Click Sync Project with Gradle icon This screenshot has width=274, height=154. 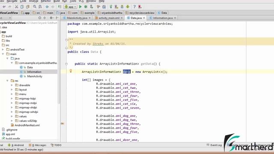point(111,7)
